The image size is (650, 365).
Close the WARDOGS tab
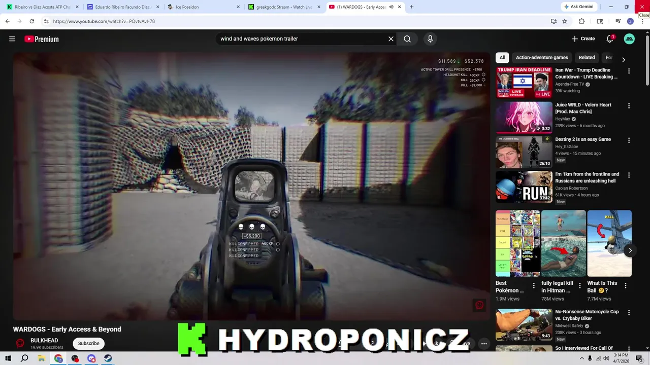pyautogui.click(x=400, y=7)
